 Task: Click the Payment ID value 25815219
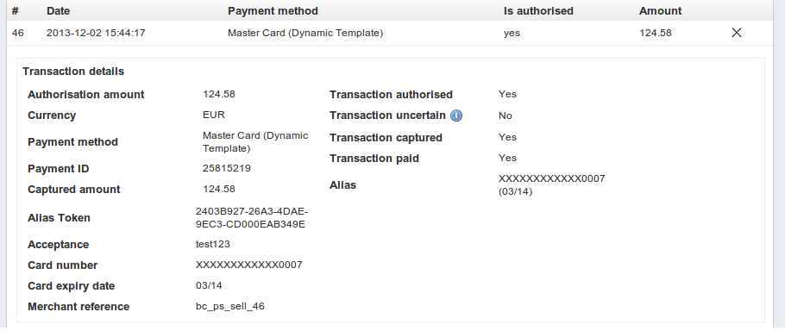[x=226, y=168]
